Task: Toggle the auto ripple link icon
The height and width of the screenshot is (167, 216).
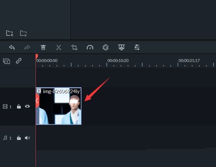Action: click(19, 61)
